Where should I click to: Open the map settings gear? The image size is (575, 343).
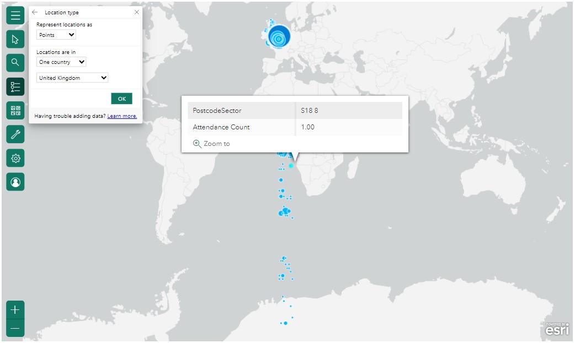[15, 158]
